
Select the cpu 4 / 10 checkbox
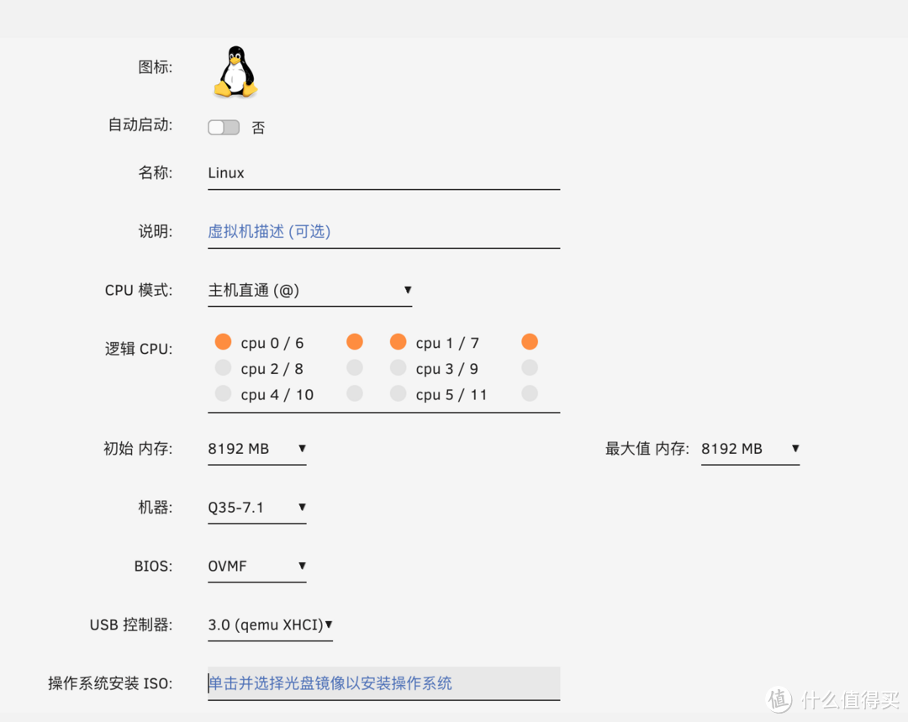[223, 393]
